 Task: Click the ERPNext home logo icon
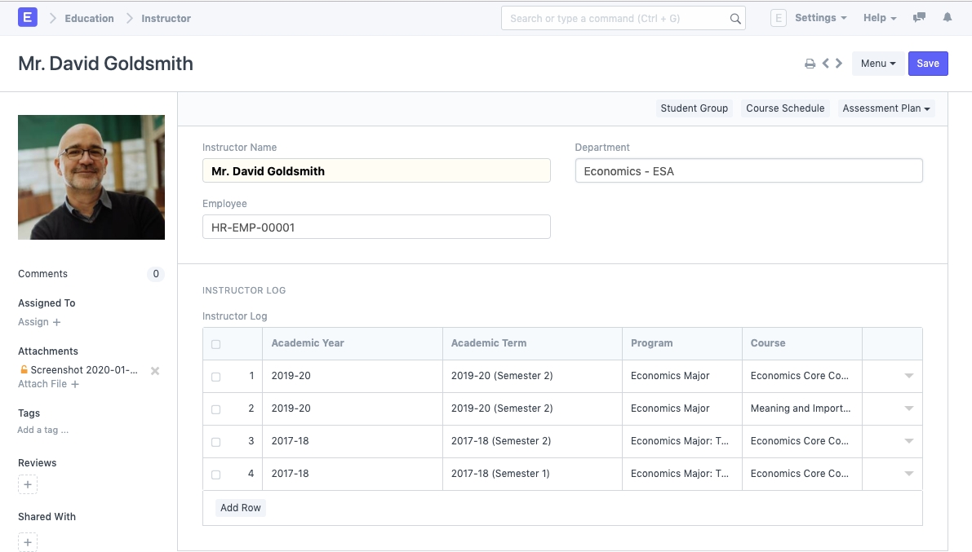pyautogui.click(x=28, y=17)
